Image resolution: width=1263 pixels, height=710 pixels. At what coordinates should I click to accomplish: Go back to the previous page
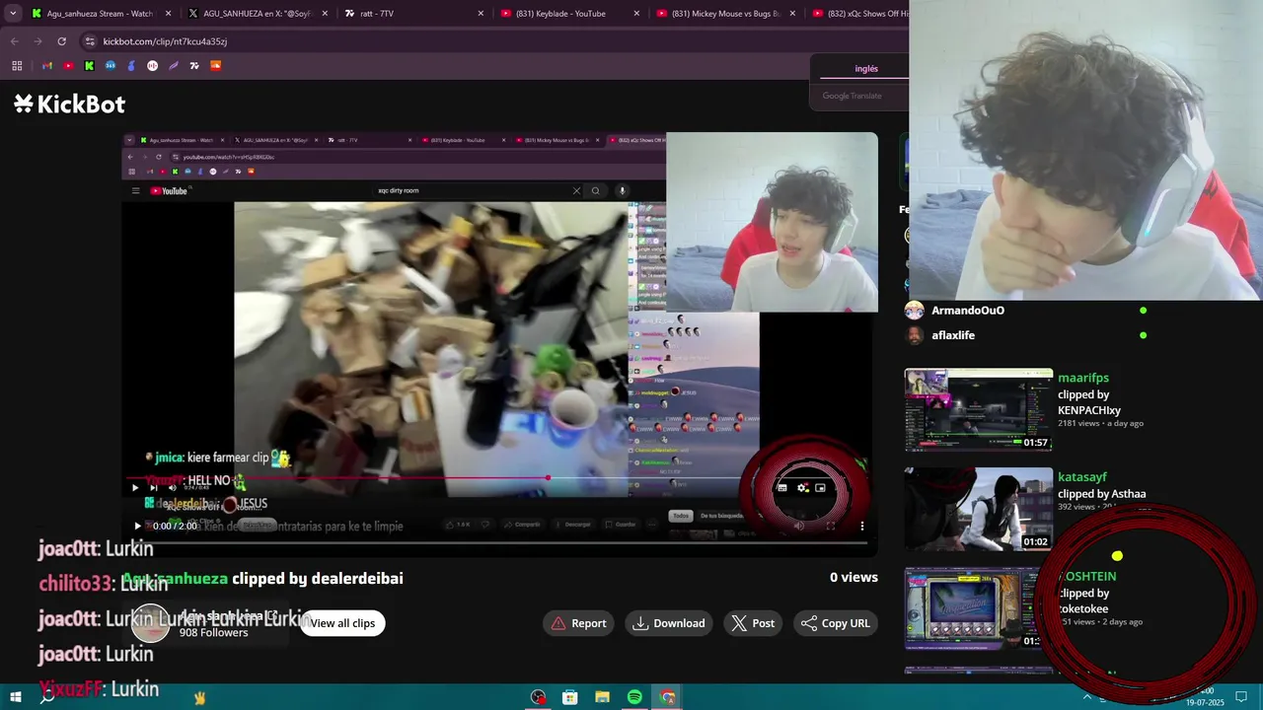point(14,41)
